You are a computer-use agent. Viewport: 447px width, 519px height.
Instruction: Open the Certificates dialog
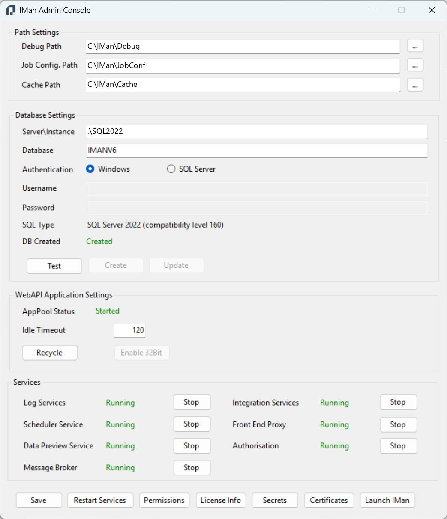point(329,500)
